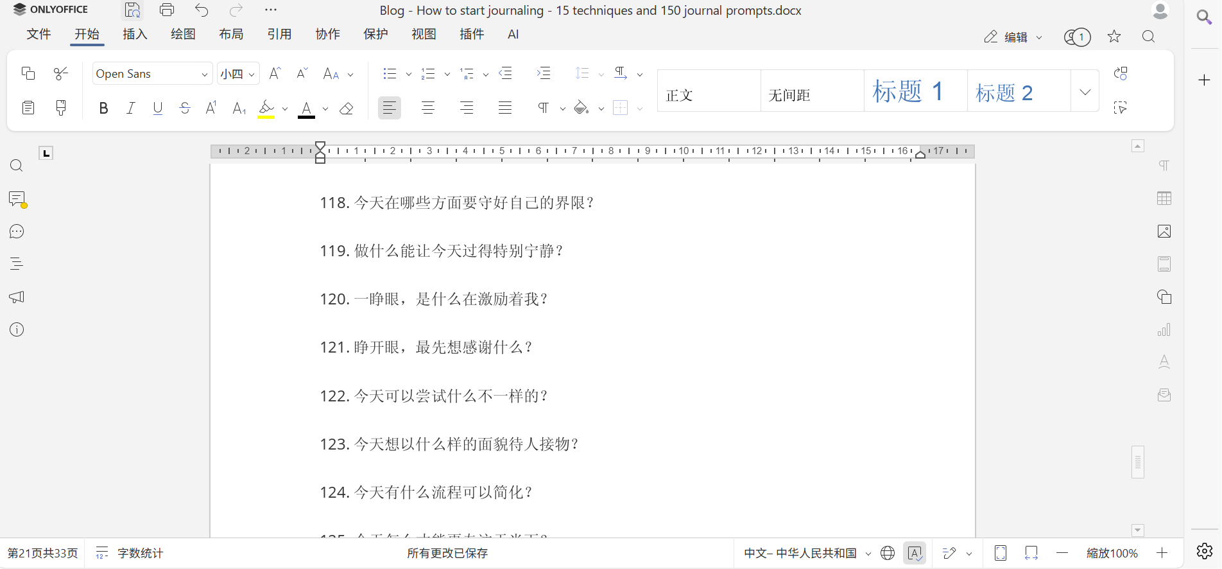
Task: Open the headings navigation panel
Action: 17,264
